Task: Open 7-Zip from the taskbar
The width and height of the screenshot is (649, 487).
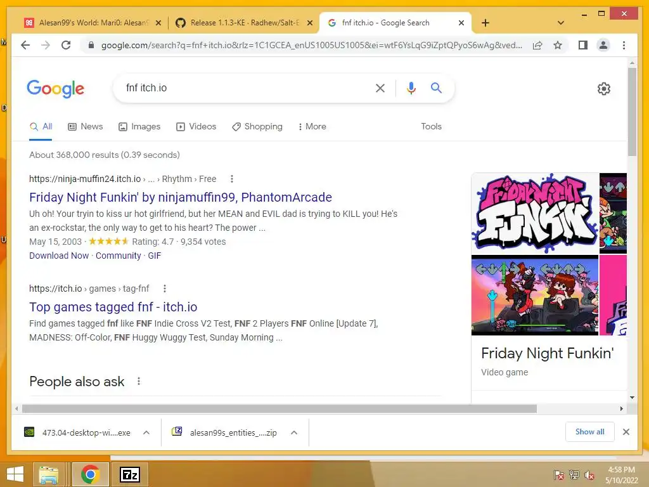Action: 129,474
